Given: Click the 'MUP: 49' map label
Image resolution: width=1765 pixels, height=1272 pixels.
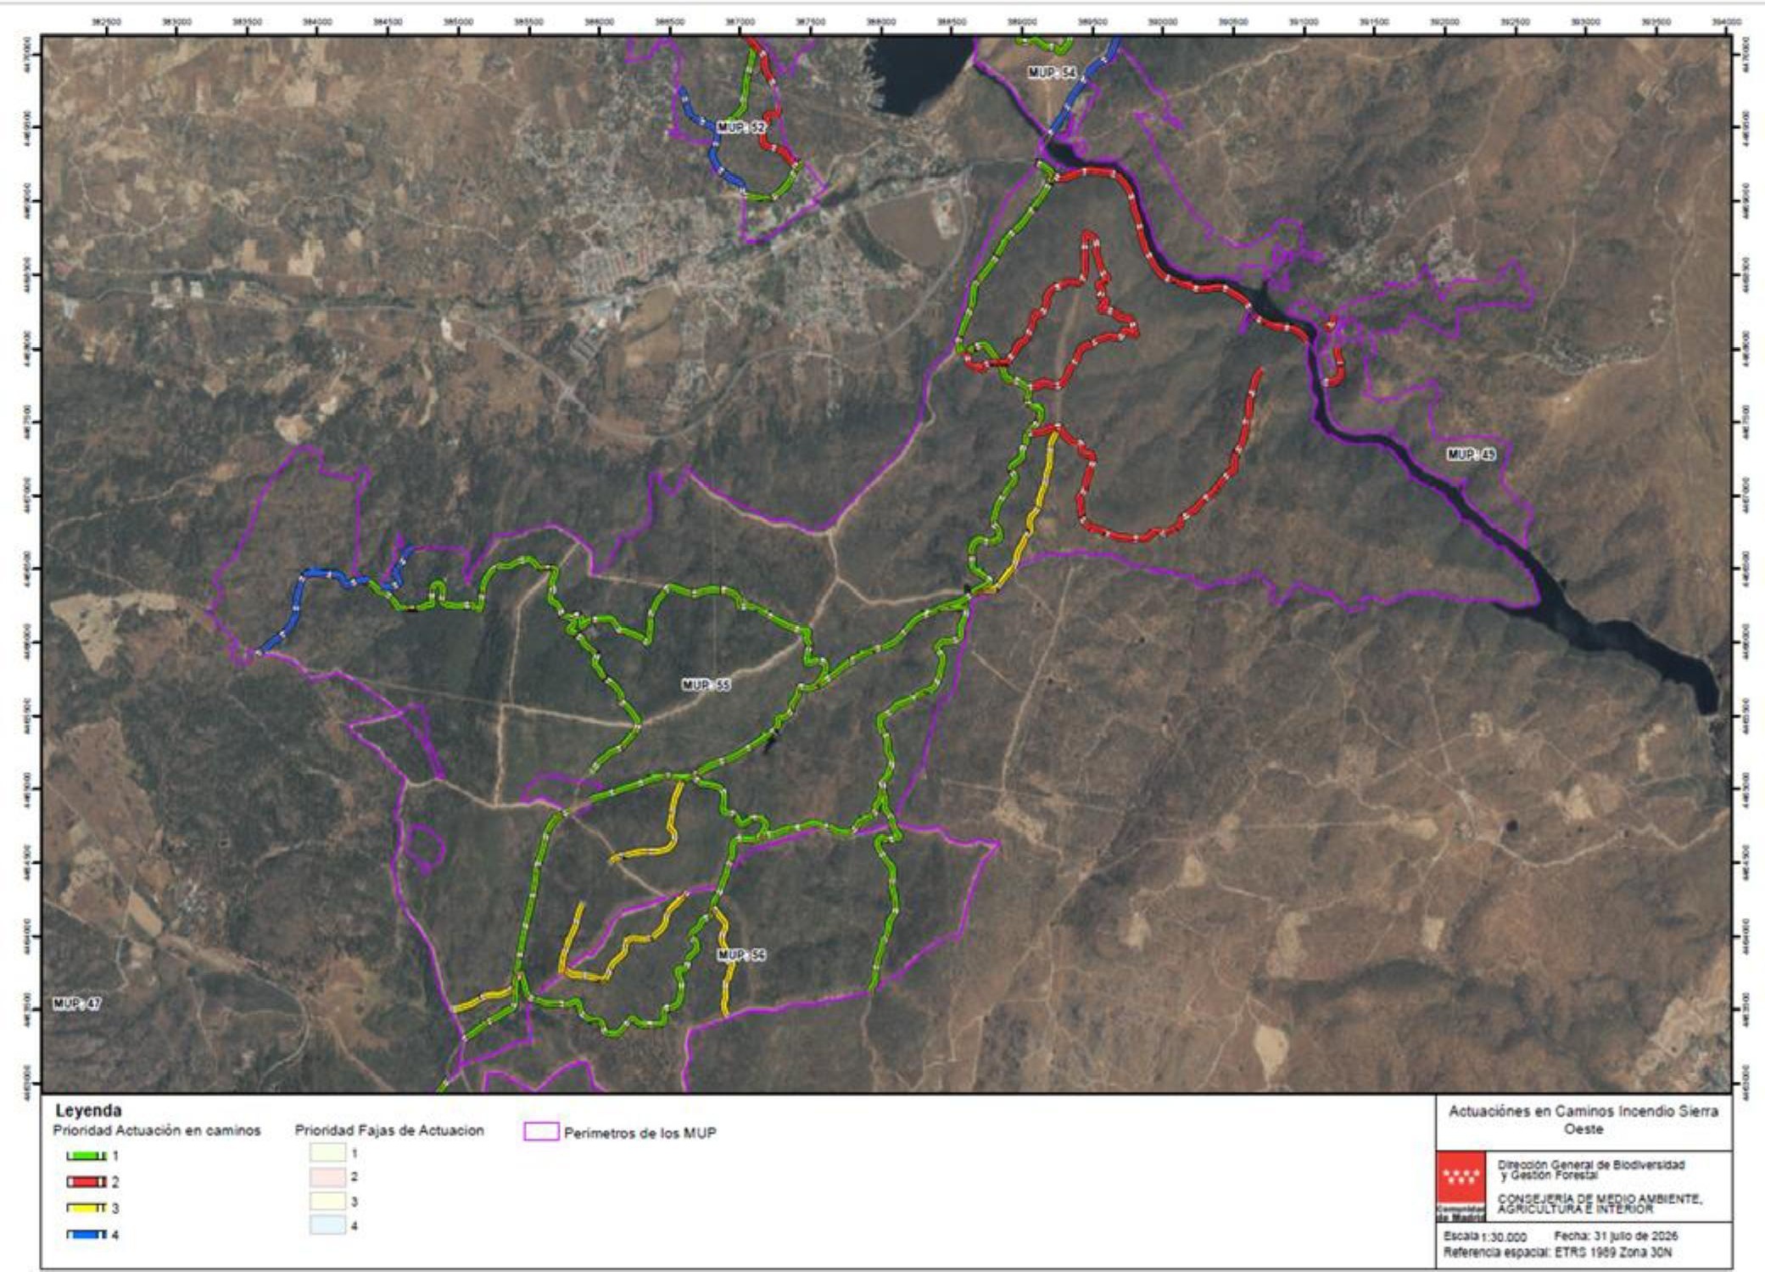Looking at the screenshot, I should click(x=1471, y=455).
